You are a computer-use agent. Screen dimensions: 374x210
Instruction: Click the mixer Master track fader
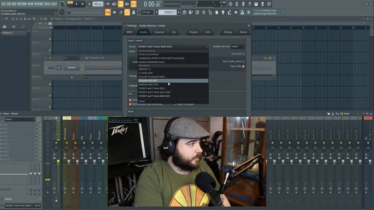(58, 162)
